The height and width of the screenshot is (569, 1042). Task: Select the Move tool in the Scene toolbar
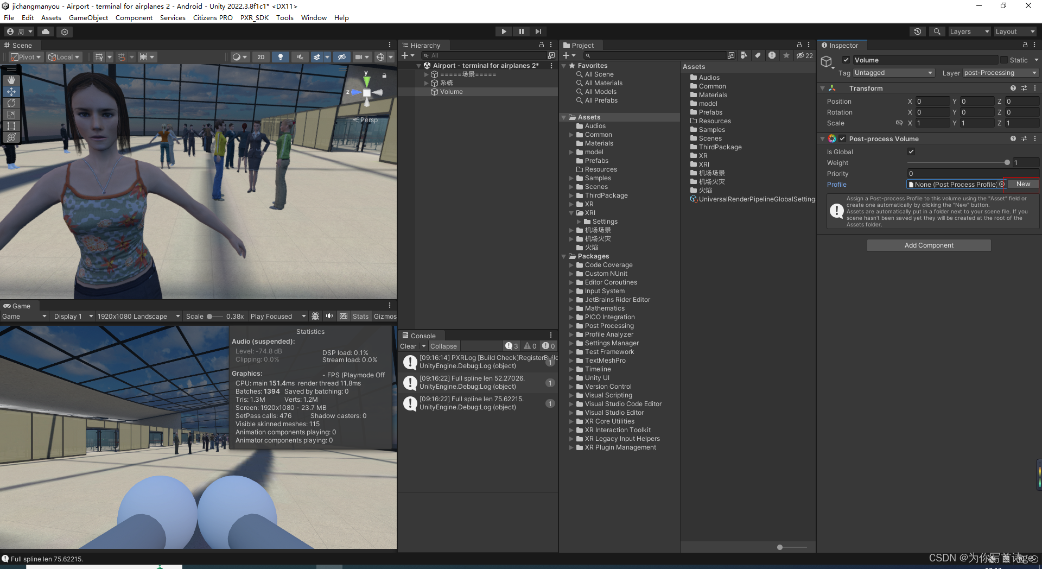click(x=11, y=92)
